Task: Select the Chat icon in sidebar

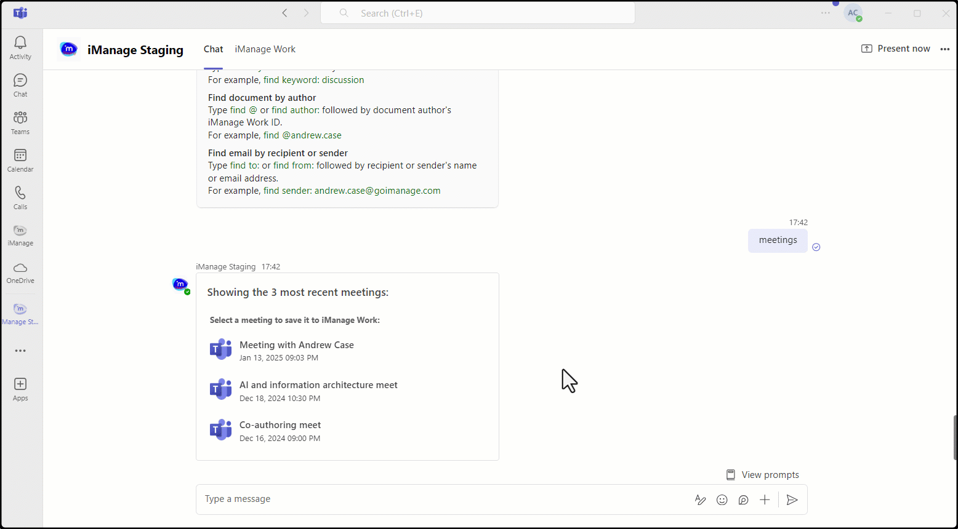Action: click(20, 81)
